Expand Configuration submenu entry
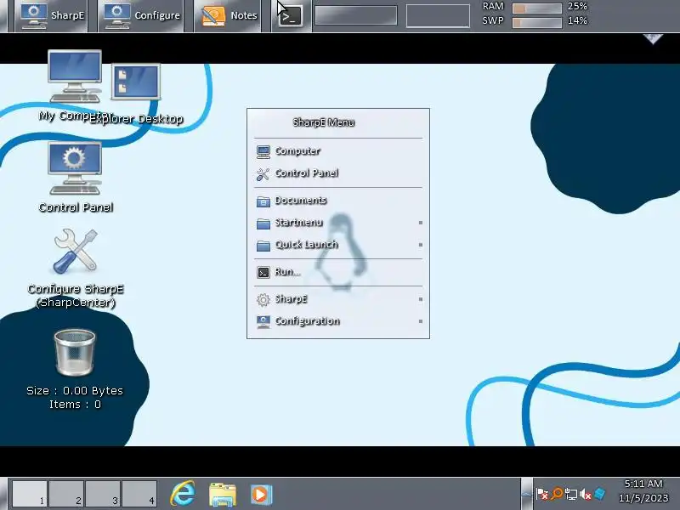 pos(337,321)
